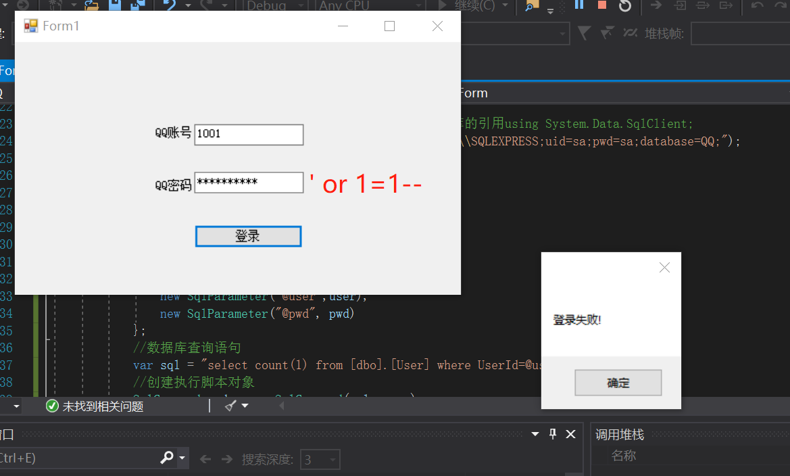Open the 搜索深度 depth combo box
Image resolution: width=790 pixels, height=476 pixels.
point(320,459)
